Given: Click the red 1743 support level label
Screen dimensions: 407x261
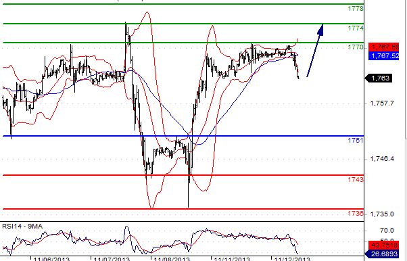Looking at the screenshot, I should point(356,179).
